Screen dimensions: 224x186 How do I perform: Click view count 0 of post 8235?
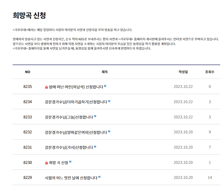point(210,86)
